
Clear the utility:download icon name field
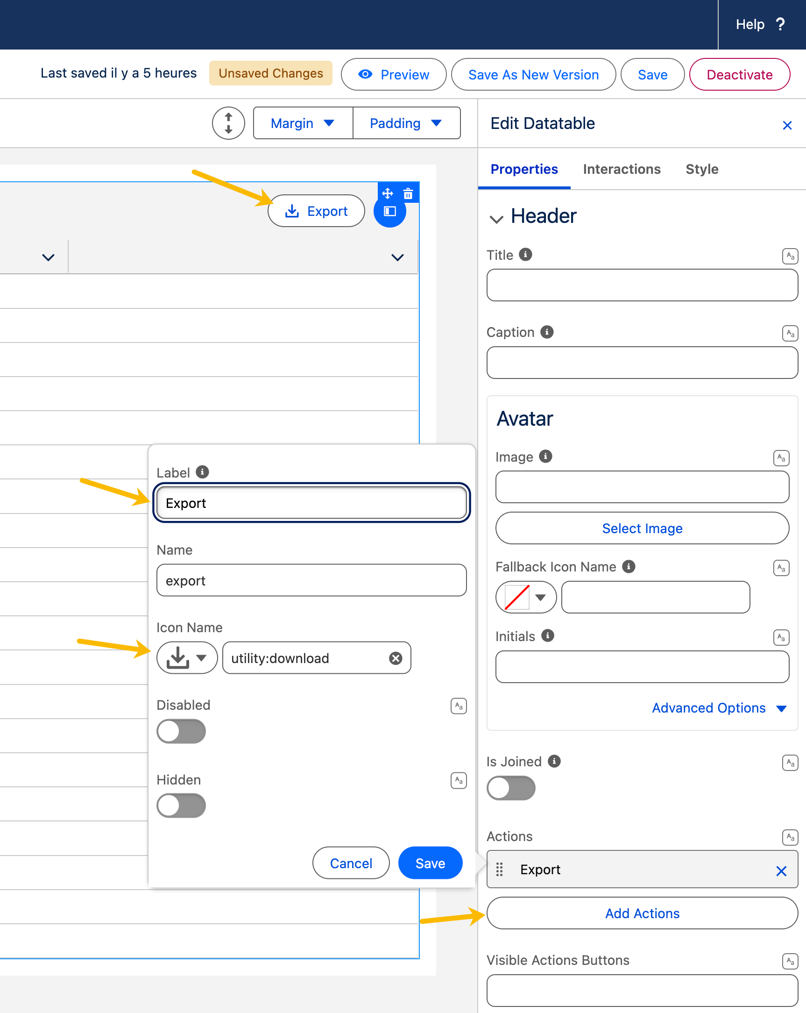click(x=396, y=658)
